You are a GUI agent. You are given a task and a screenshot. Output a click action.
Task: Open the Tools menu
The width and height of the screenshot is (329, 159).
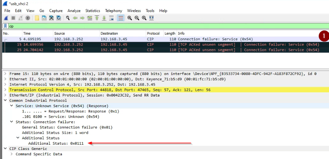click(x=150, y=11)
